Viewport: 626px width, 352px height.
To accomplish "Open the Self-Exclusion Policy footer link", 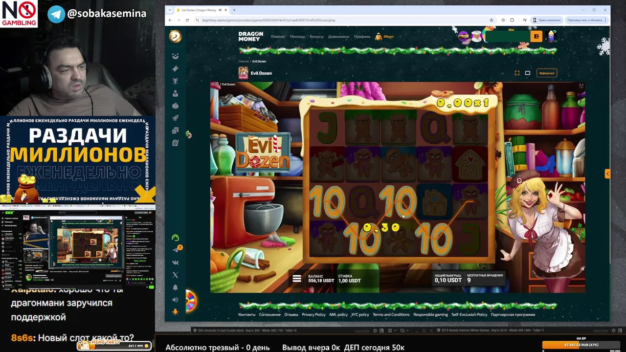I will pos(469,314).
